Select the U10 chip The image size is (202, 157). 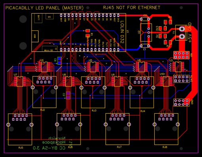pyautogui.click(x=166, y=81)
